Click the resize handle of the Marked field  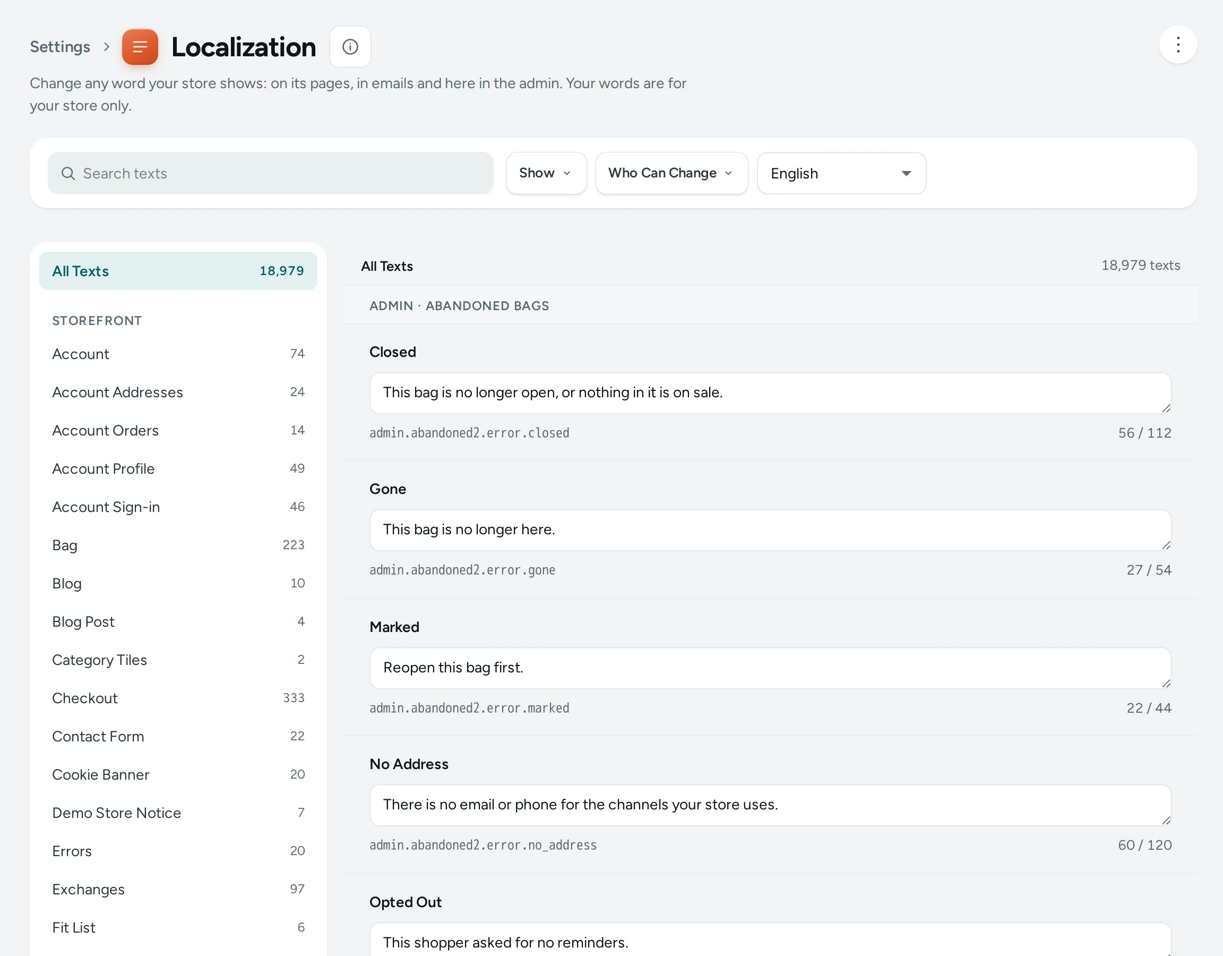click(1166, 684)
